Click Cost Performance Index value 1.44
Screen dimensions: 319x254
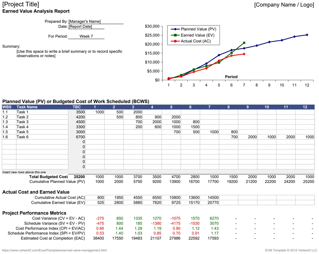coord(120,229)
